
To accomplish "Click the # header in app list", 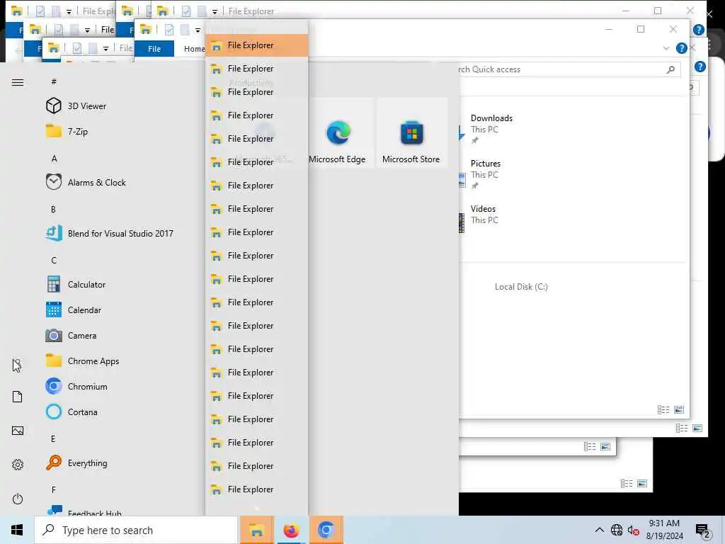I will click(x=54, y=82).
